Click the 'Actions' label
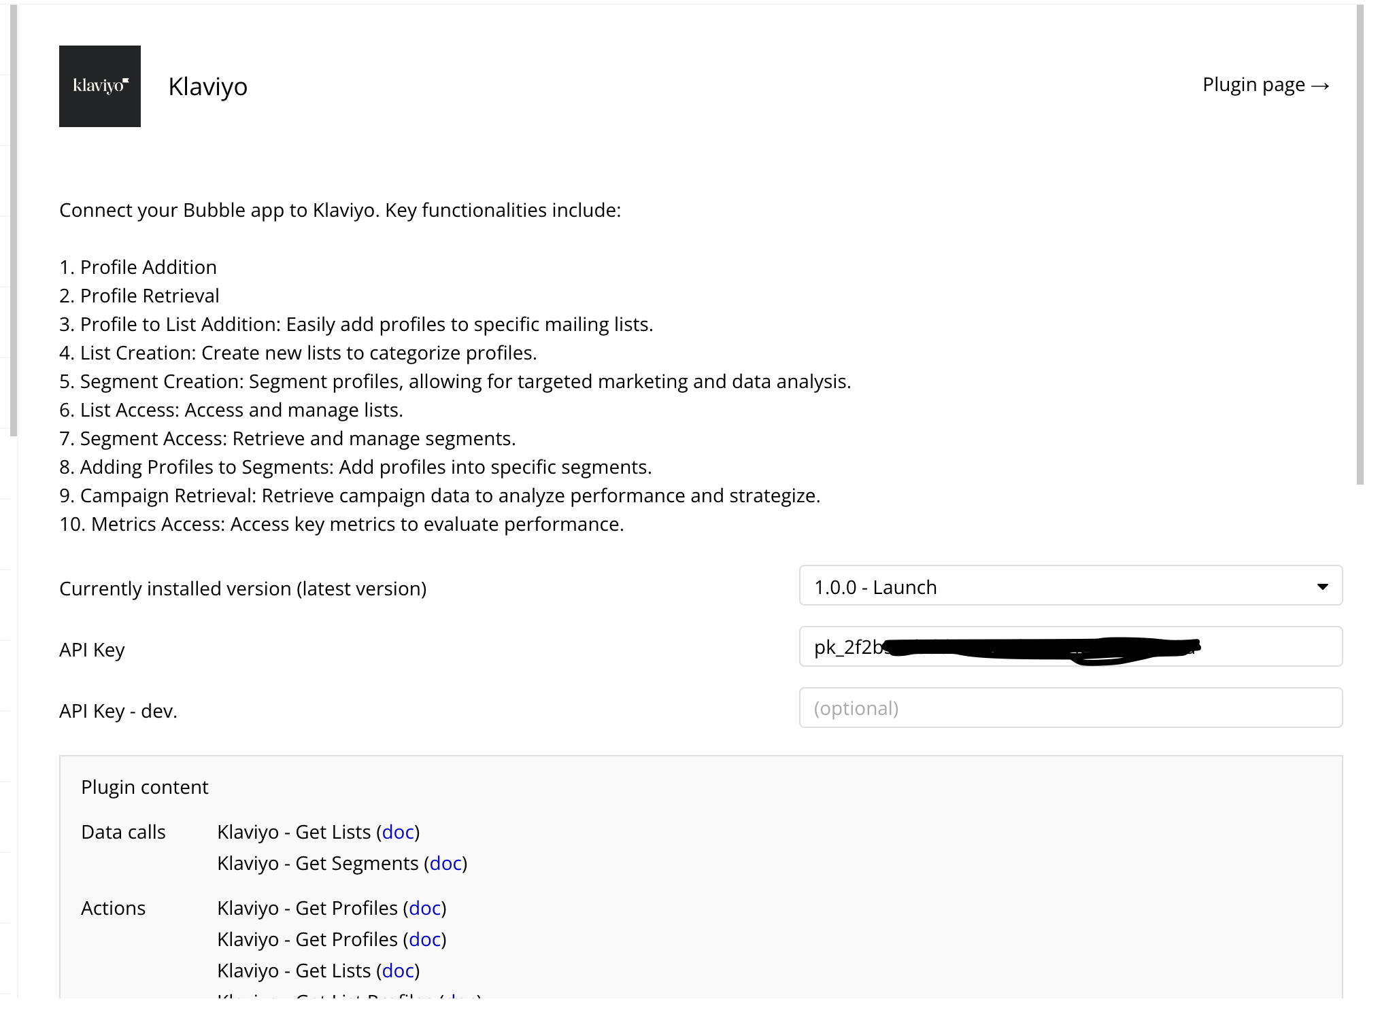This screenshot has width=1399, height=1012. tap(113, 908)
